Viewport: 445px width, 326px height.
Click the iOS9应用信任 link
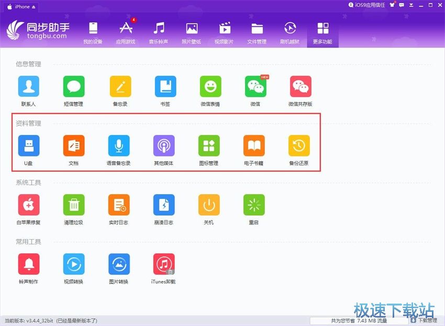pyautogui.click(x=366, y=5)
